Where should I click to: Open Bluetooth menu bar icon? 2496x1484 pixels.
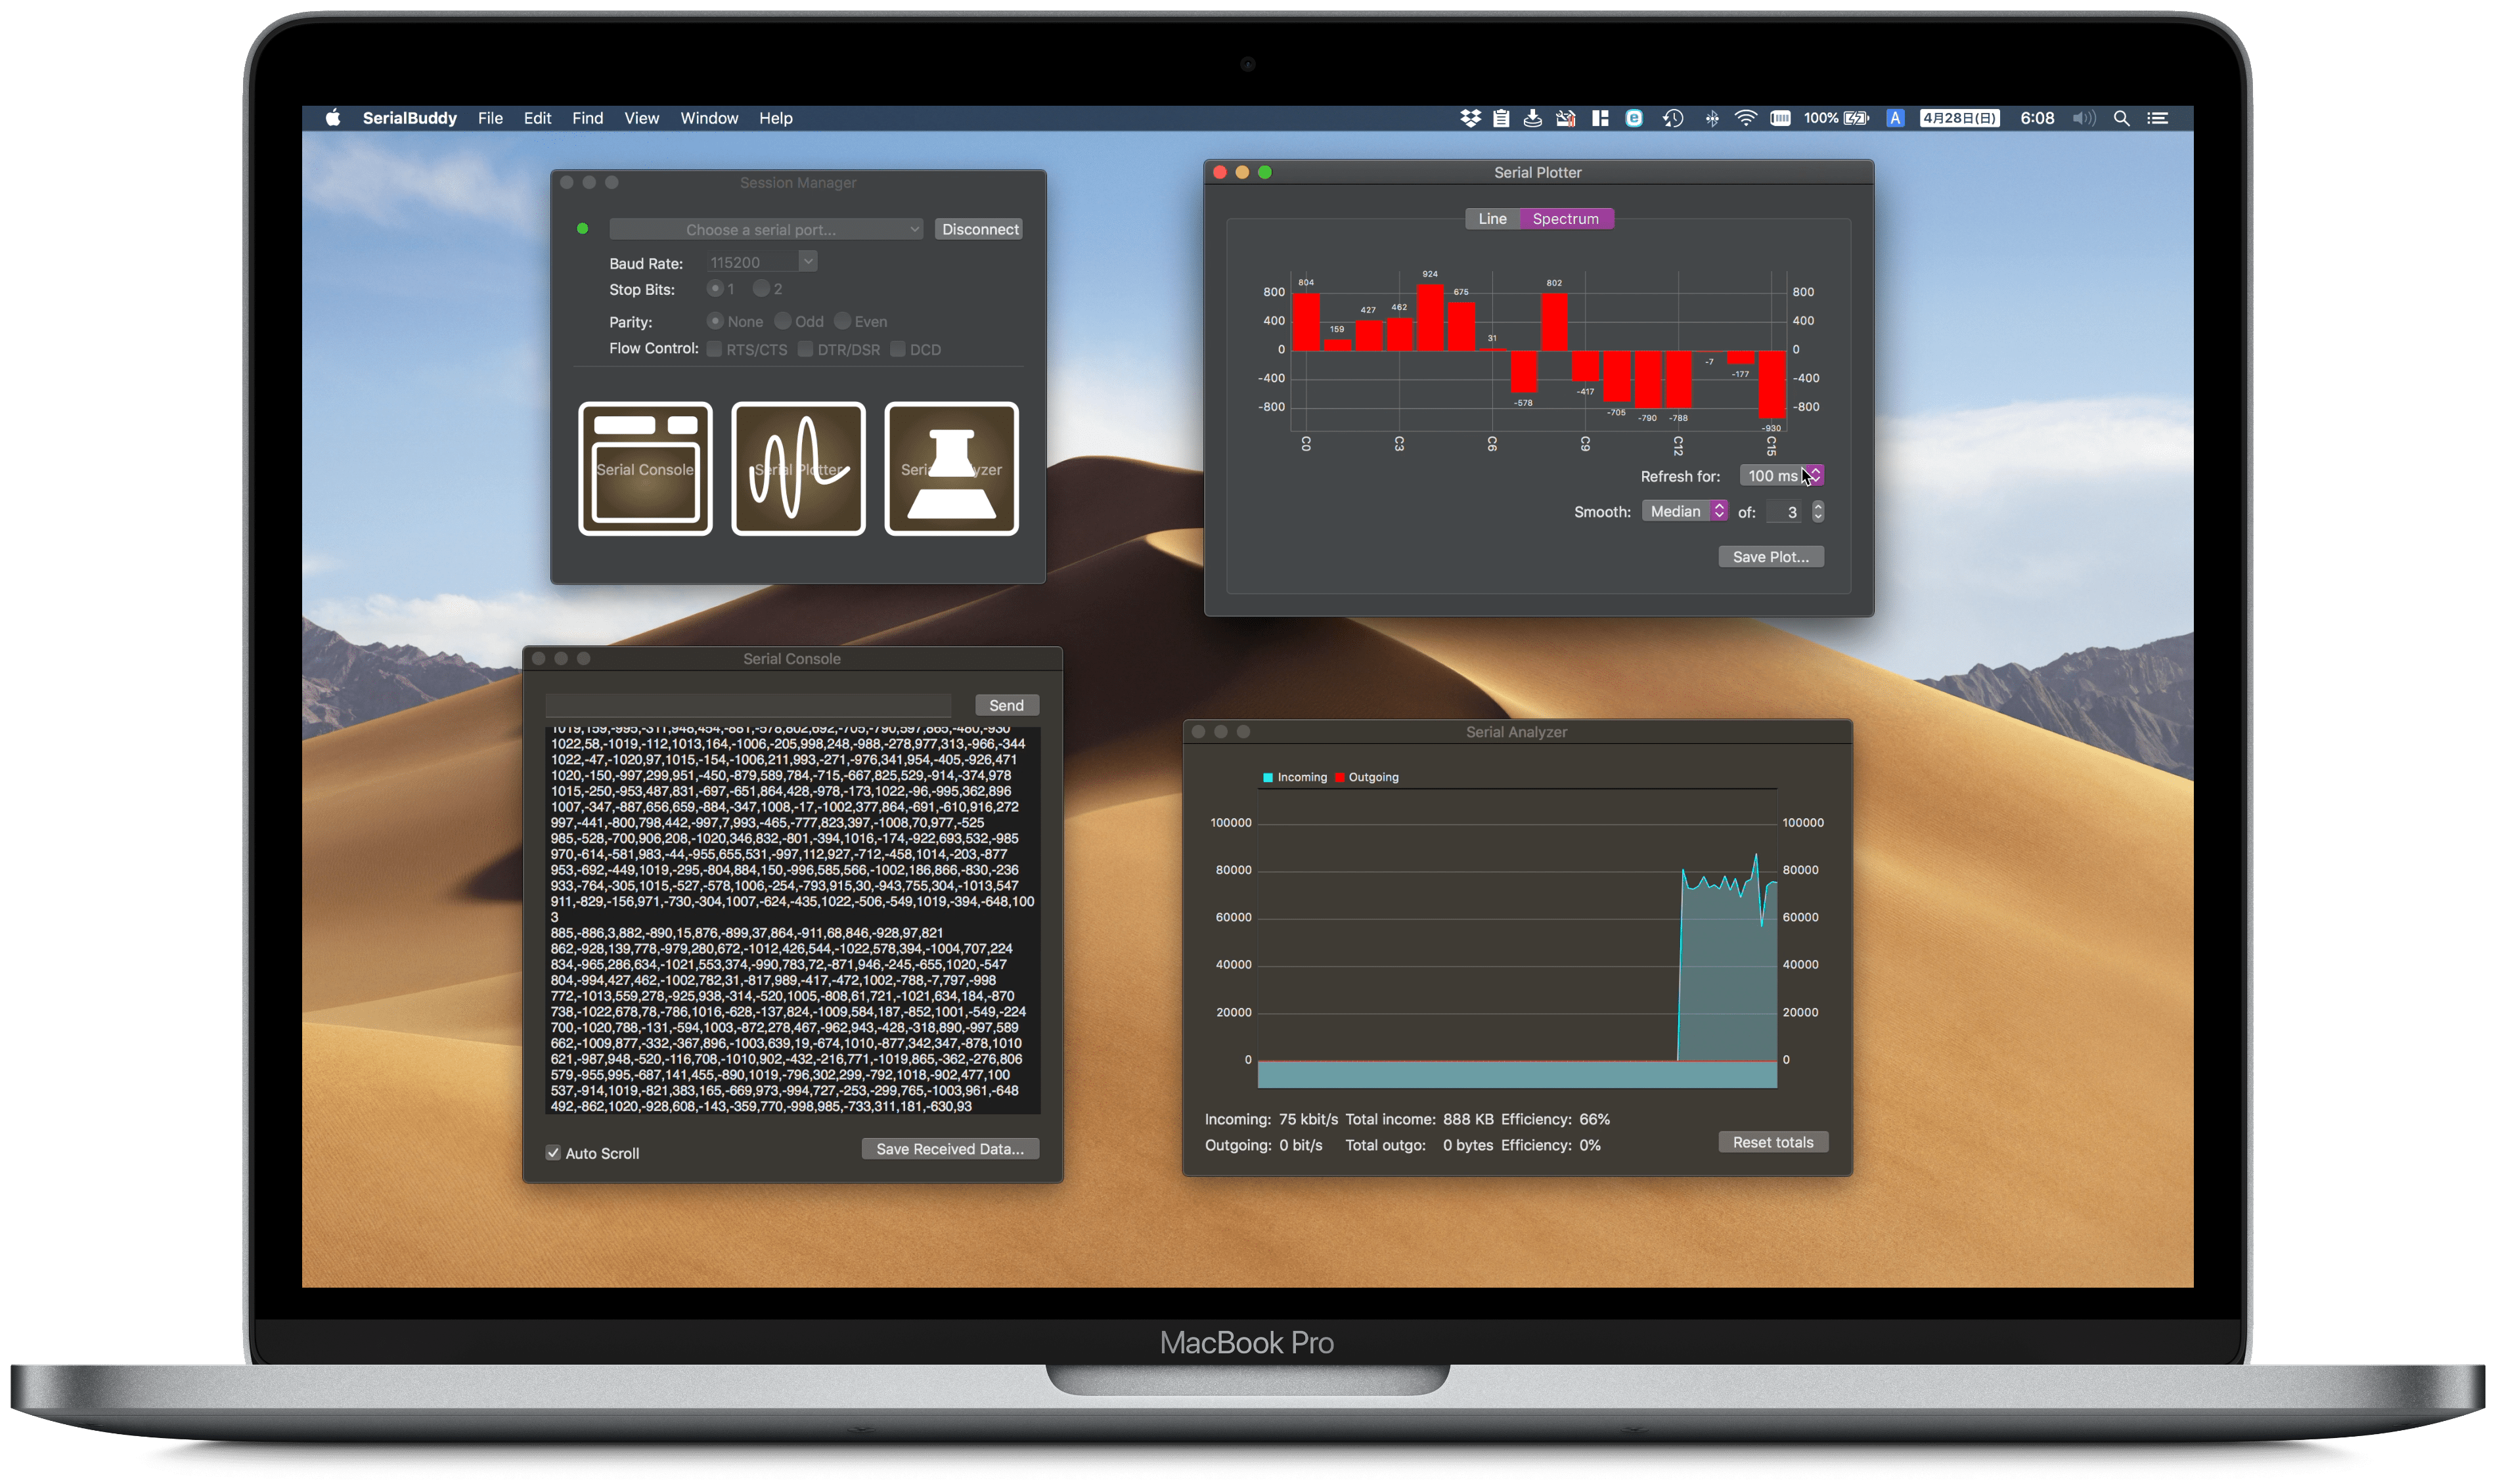1712,118
